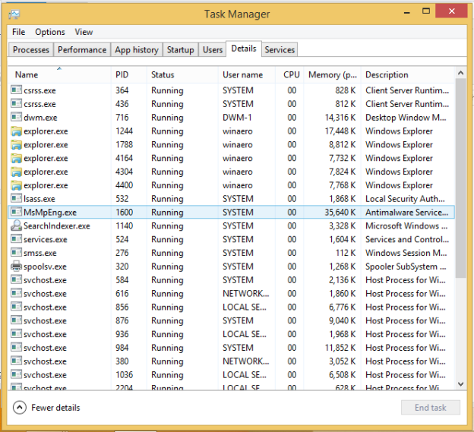Viewport: 474px width, 432px height.
Task: Open the File menu
Action: coord(18,32)
